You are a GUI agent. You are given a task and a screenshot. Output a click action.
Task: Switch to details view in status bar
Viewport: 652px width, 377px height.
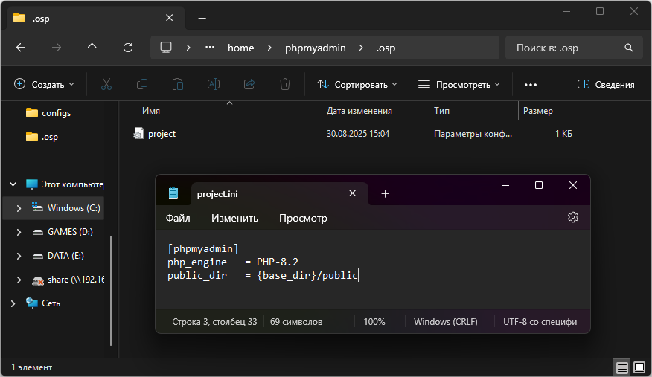pyautogui.click(x=621, y=367)
